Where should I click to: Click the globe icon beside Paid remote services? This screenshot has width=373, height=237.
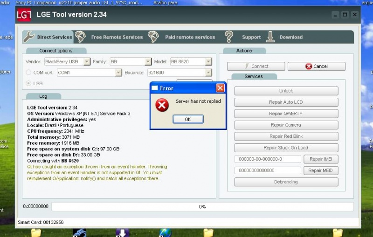[x=153, y=37]
